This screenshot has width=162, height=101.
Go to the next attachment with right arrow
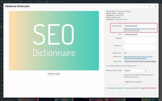pos(150,6)
